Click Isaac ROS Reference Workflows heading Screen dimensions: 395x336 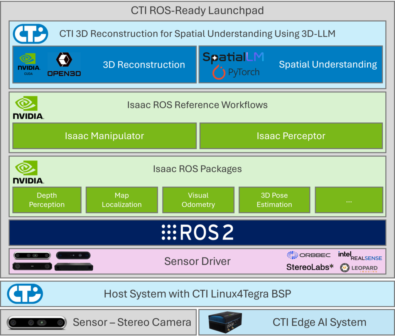coord(197,105)
